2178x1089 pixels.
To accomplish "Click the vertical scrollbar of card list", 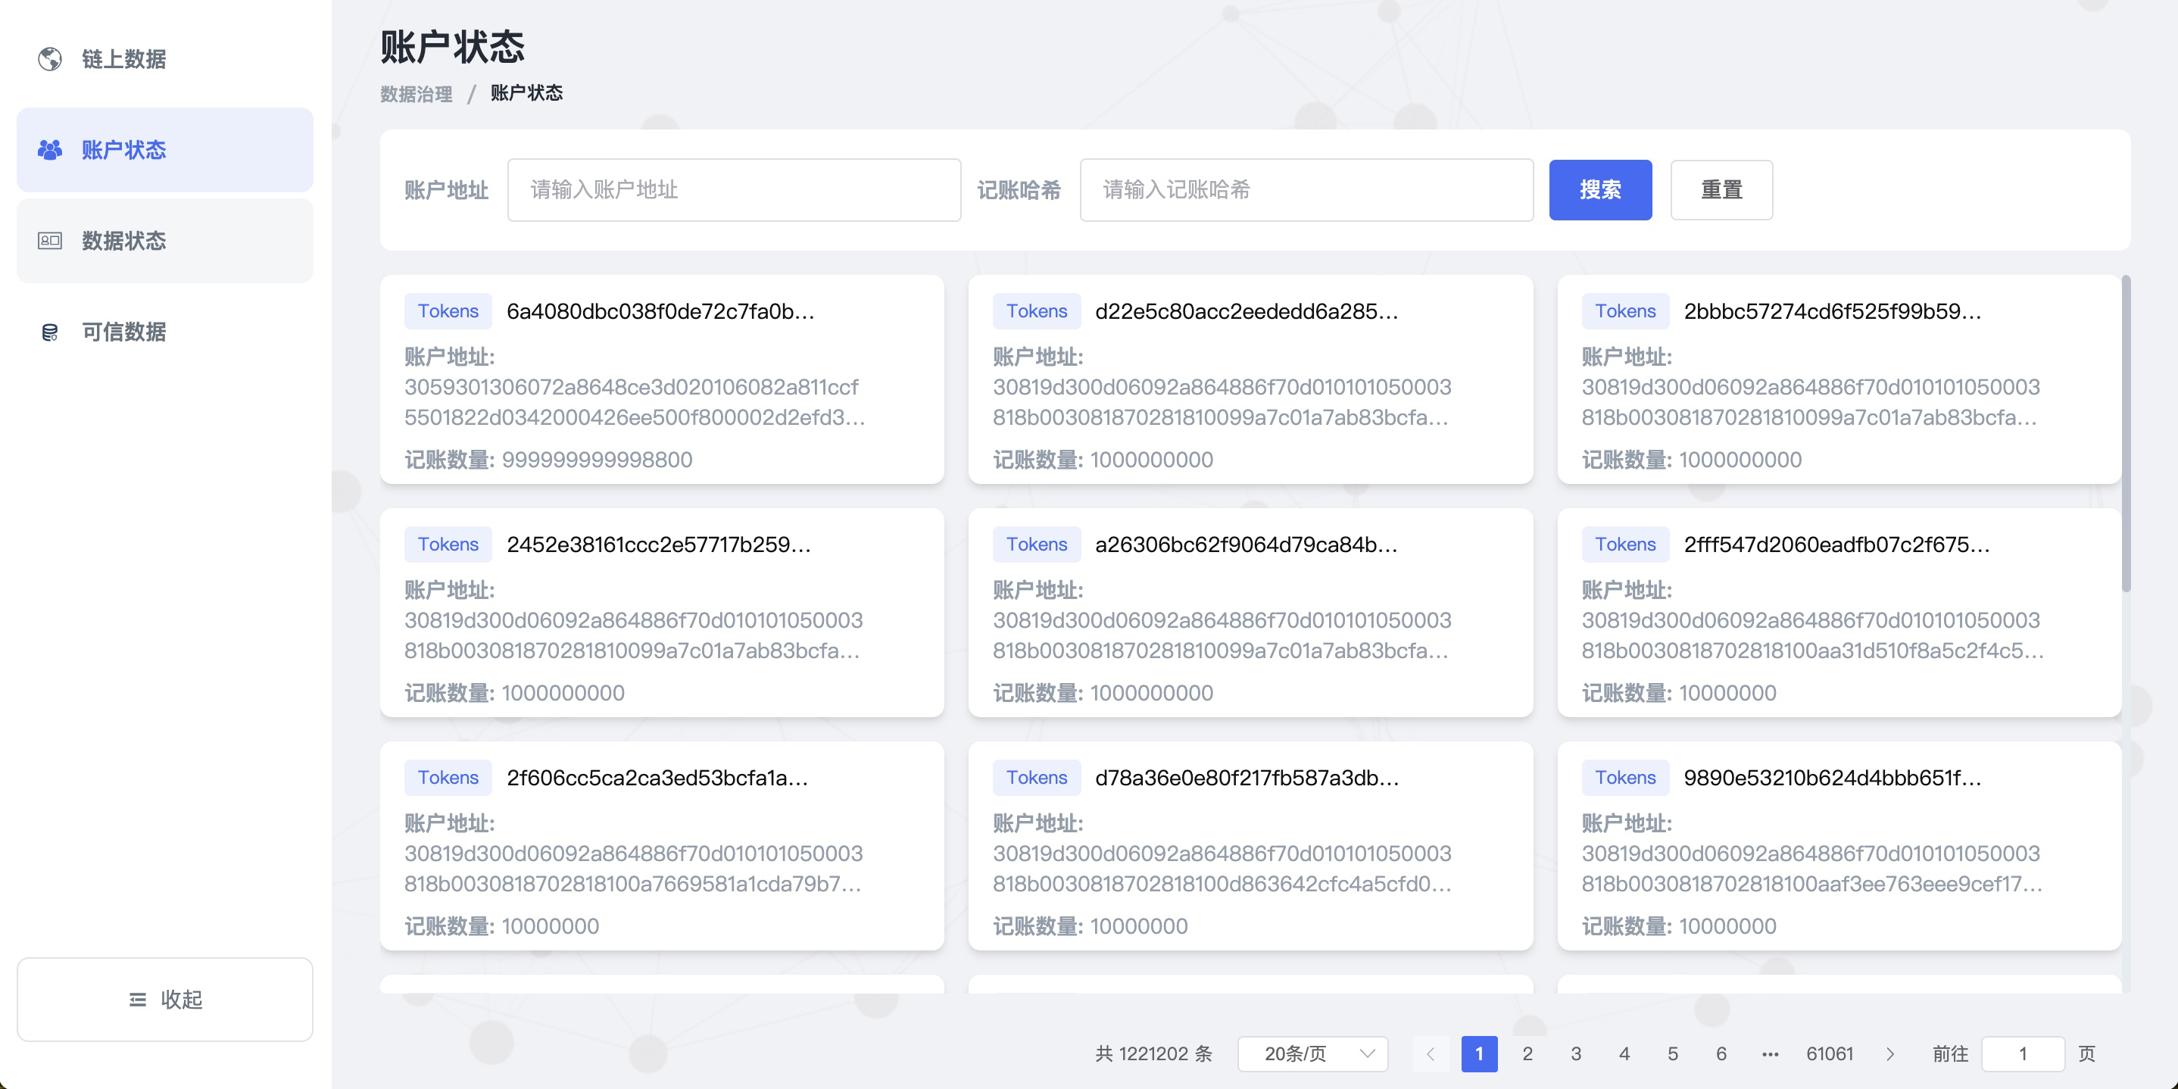I will (x=2126, y=433).
